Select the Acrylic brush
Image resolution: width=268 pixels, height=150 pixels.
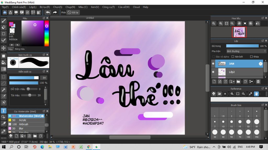coord(26,120)
